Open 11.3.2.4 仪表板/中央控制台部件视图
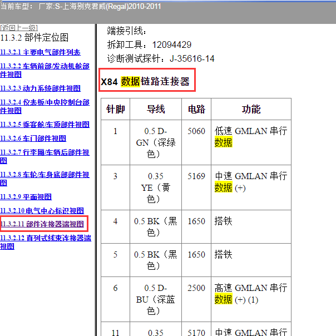336x336 pixels. click(45, 106)
